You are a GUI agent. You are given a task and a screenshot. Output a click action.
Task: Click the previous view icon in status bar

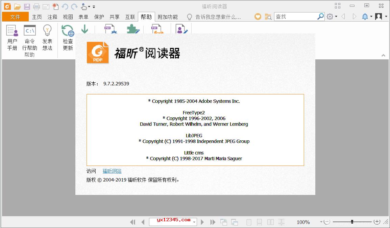[224, 222]
